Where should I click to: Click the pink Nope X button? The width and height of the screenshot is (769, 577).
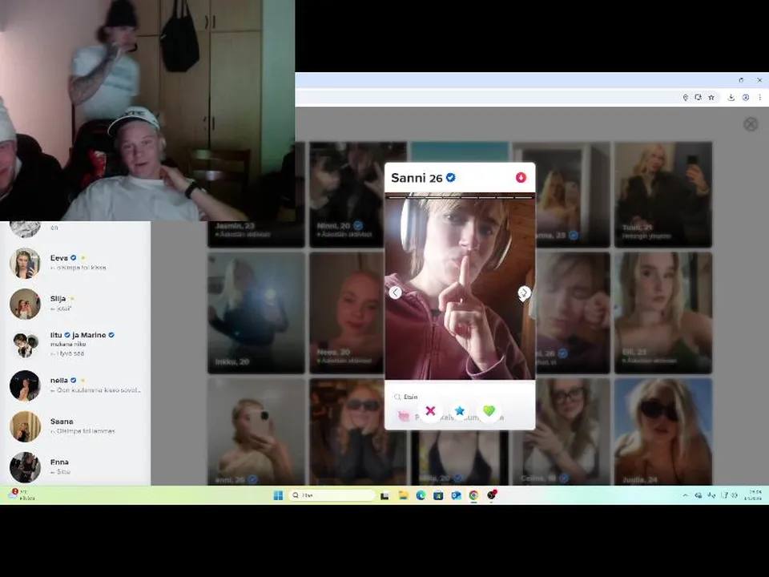coord(430,410)
